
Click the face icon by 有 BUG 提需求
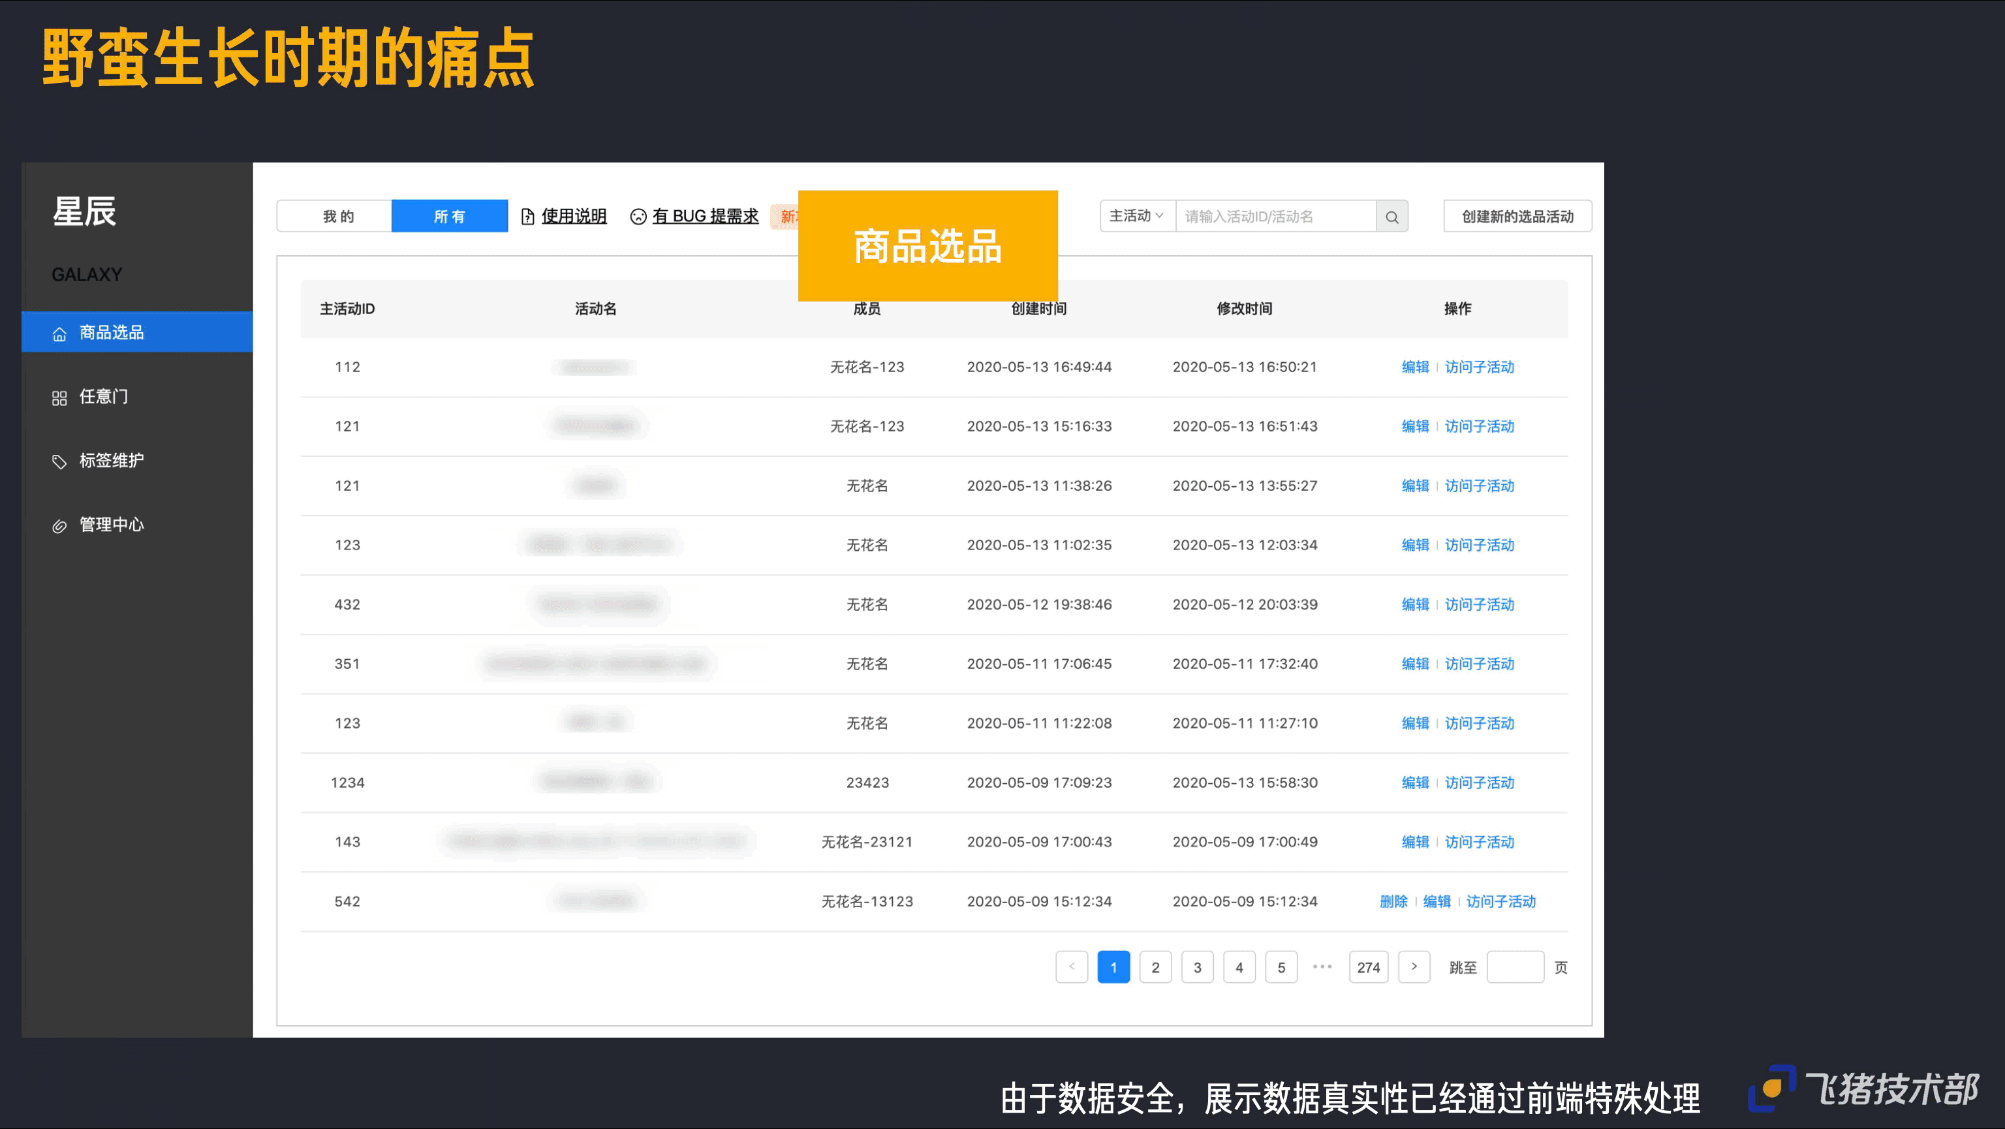638,217
